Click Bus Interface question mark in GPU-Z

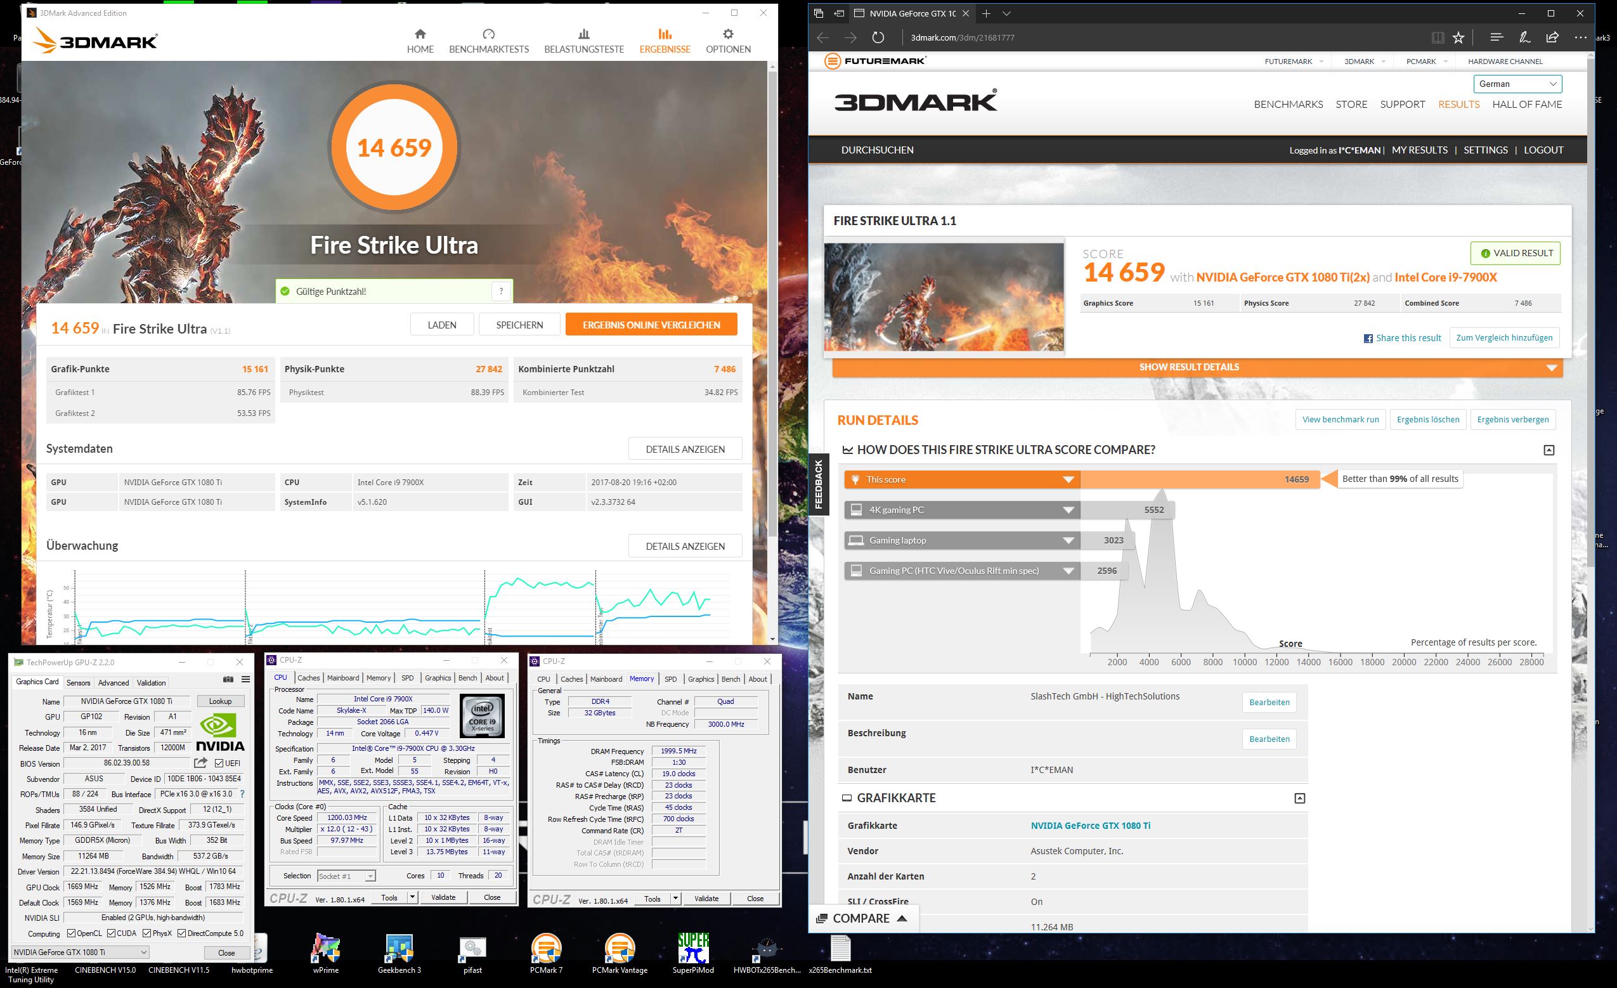(242, 794)
